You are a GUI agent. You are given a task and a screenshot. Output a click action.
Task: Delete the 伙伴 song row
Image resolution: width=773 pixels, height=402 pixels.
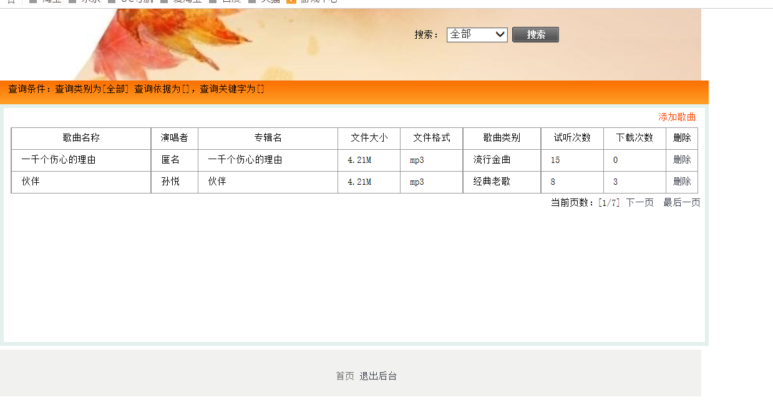(x=682, y=182)
